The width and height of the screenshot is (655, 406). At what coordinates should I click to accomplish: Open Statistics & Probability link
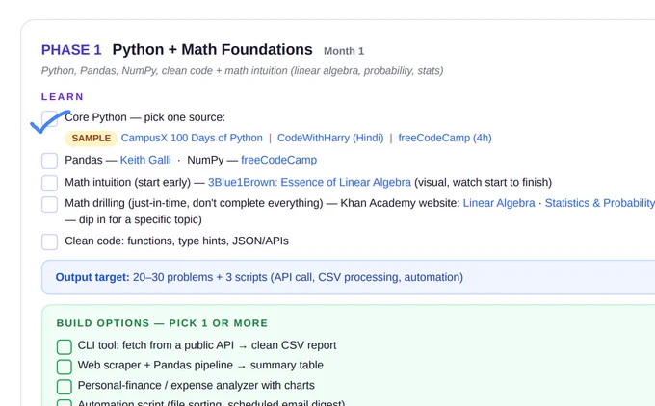click(x=600, y=203)
